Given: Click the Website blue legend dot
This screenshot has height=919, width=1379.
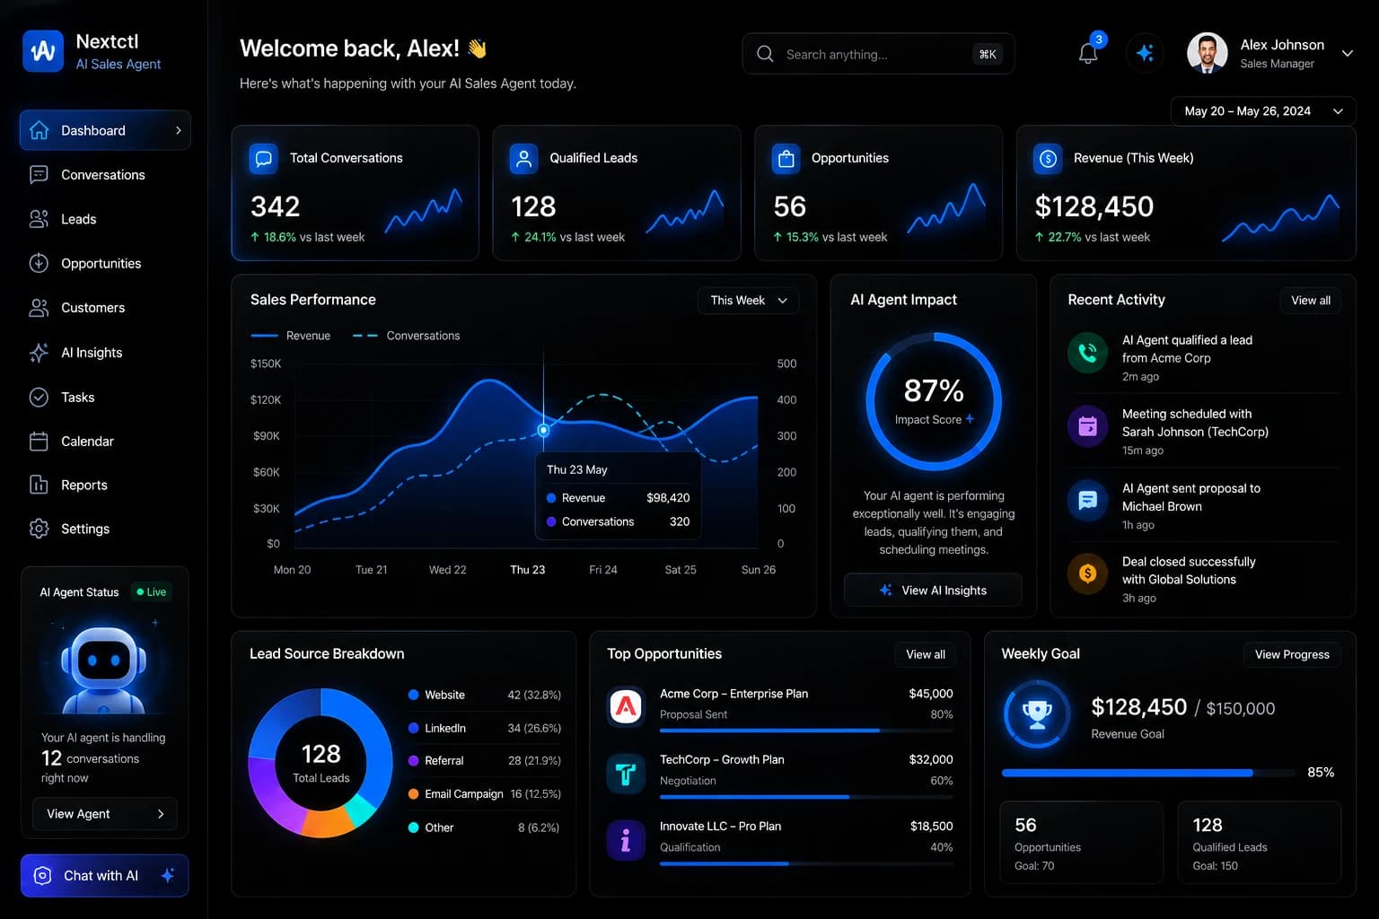Looking at the screenshot, I should (x=414, y=695).
